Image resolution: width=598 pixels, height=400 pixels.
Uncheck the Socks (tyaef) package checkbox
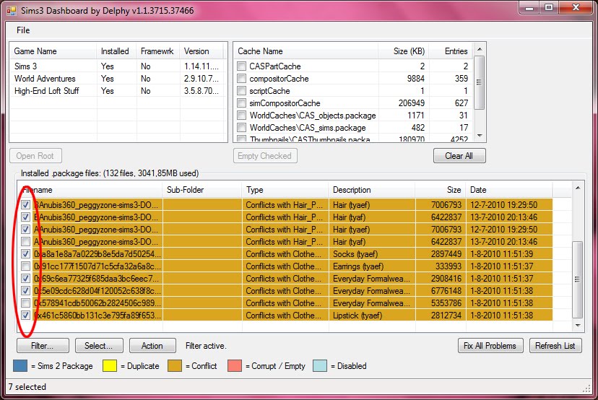(x=25, y=254)
